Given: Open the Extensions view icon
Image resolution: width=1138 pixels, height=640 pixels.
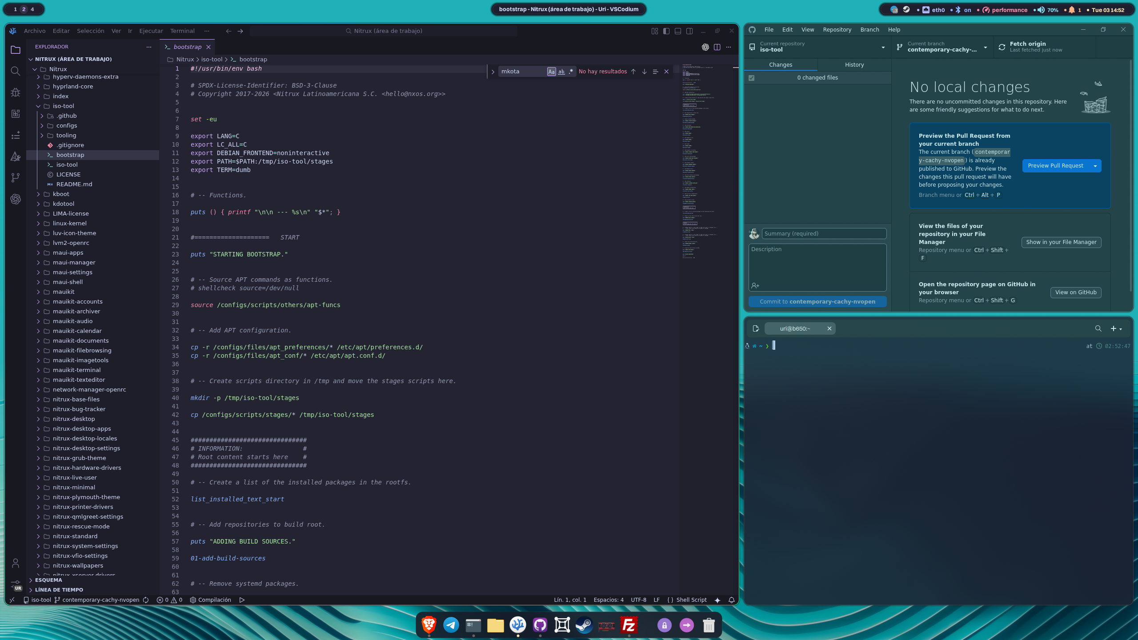Looking at the screenshot, I should coord(16,114).
